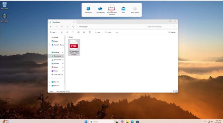Expand the This PC tree node

coord(50,82)
